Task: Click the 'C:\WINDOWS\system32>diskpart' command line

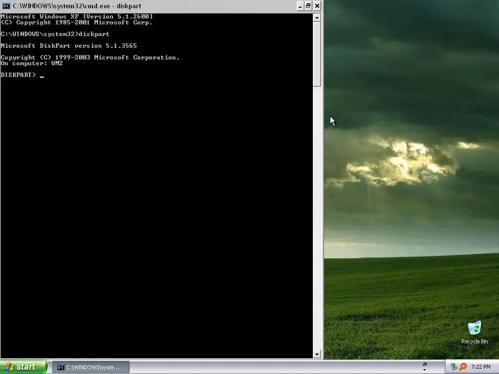Action: (x=55, y=34)
